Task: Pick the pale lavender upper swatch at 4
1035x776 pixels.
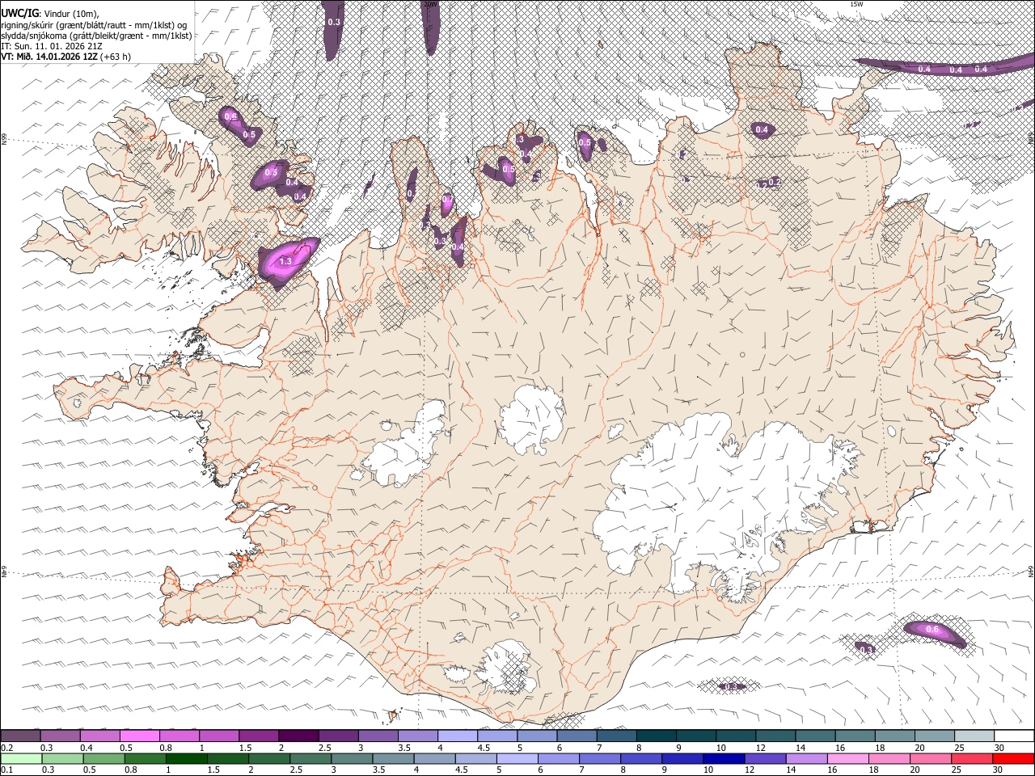Action: point(458,736)
